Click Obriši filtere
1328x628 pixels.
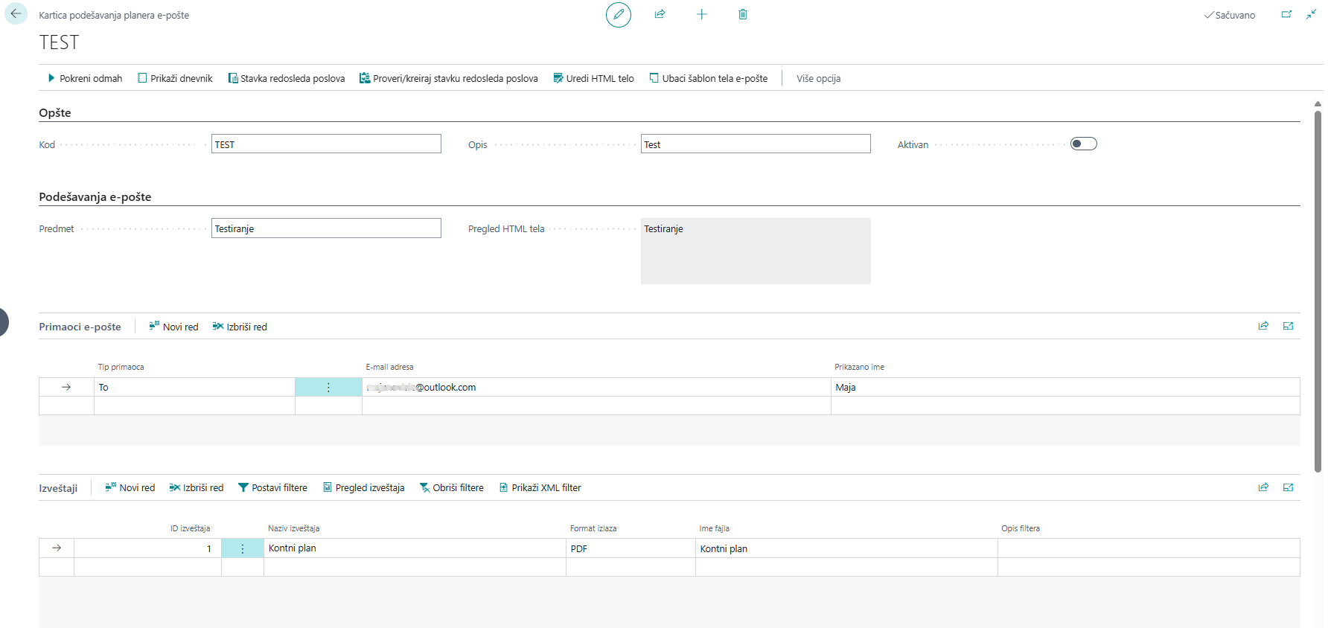(x=452, y=487)
